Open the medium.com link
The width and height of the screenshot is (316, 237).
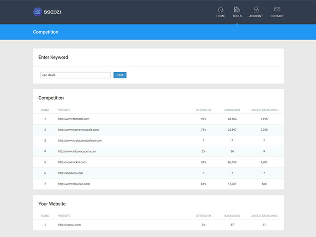[71, 173]
